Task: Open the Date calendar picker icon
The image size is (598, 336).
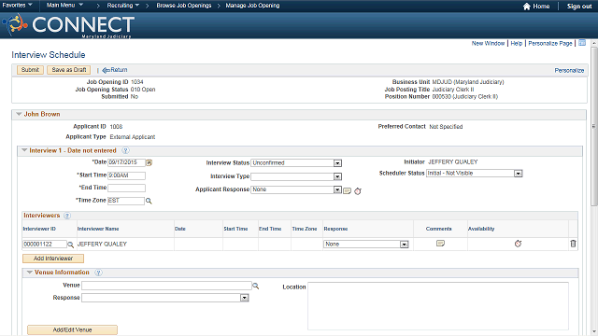Action: (x=149, y=162)
